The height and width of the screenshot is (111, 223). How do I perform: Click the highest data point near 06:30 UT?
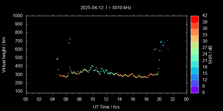click(x=70, y=39)
